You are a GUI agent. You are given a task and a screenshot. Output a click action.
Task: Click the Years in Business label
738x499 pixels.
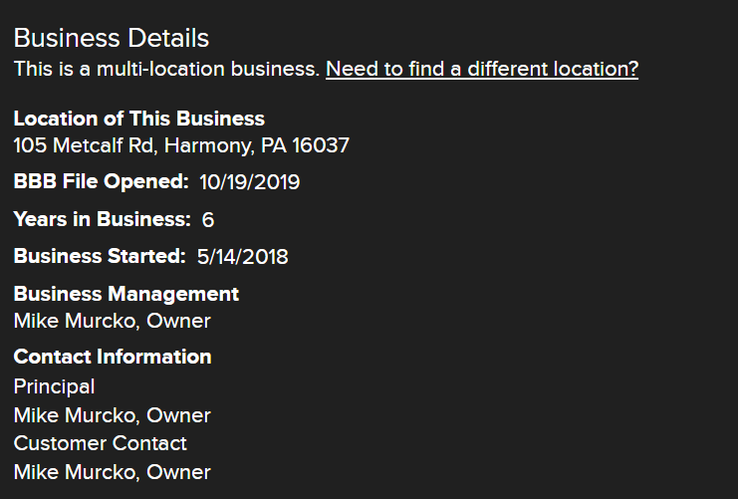[x=103, y=219]
